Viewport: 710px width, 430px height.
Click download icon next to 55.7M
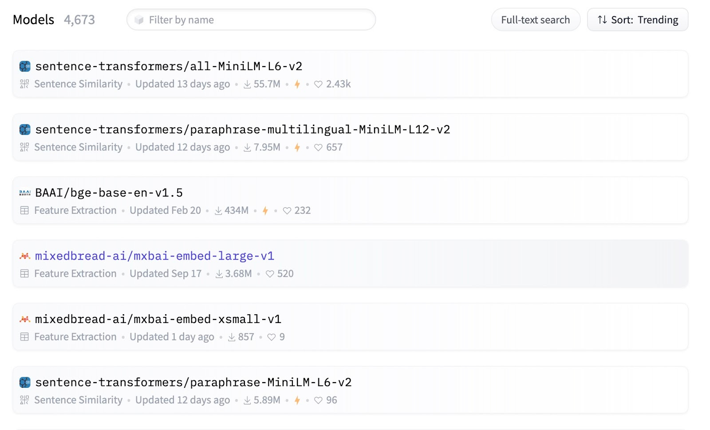pos(247,84)
